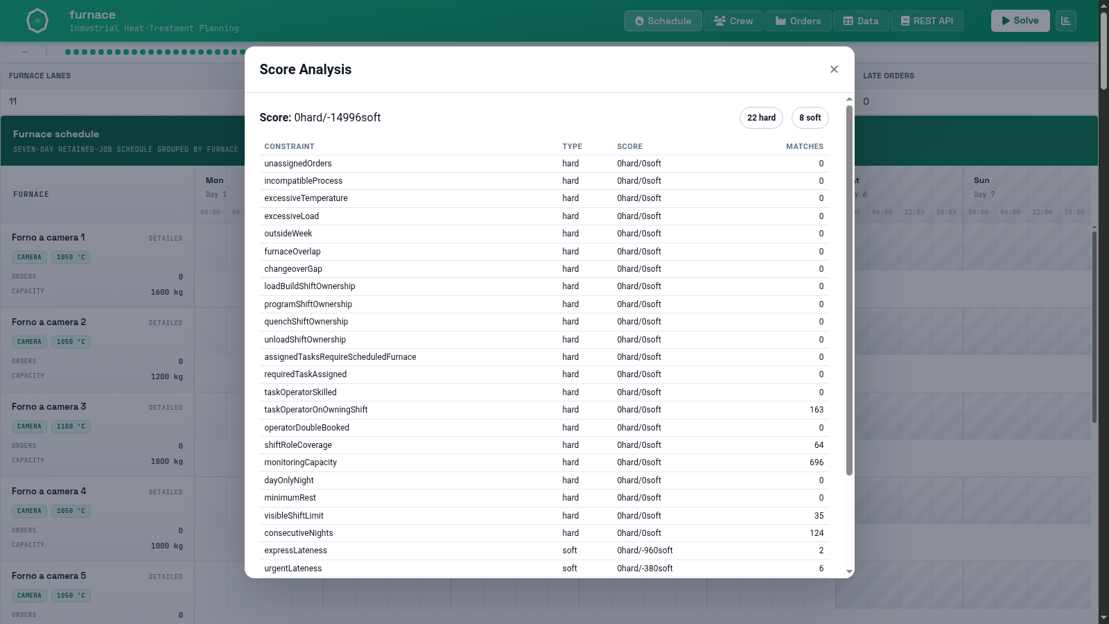Click the 696 matches value for monitoringCapacity

(817, 462)
